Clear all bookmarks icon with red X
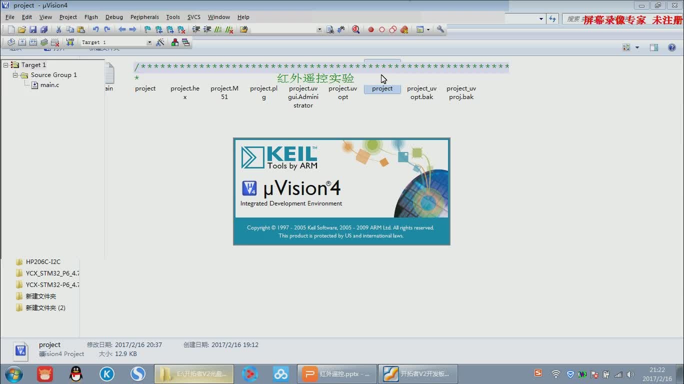 pos(182,29)
